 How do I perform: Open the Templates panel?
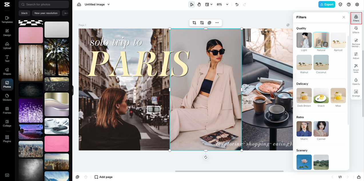tap(7, 19)
